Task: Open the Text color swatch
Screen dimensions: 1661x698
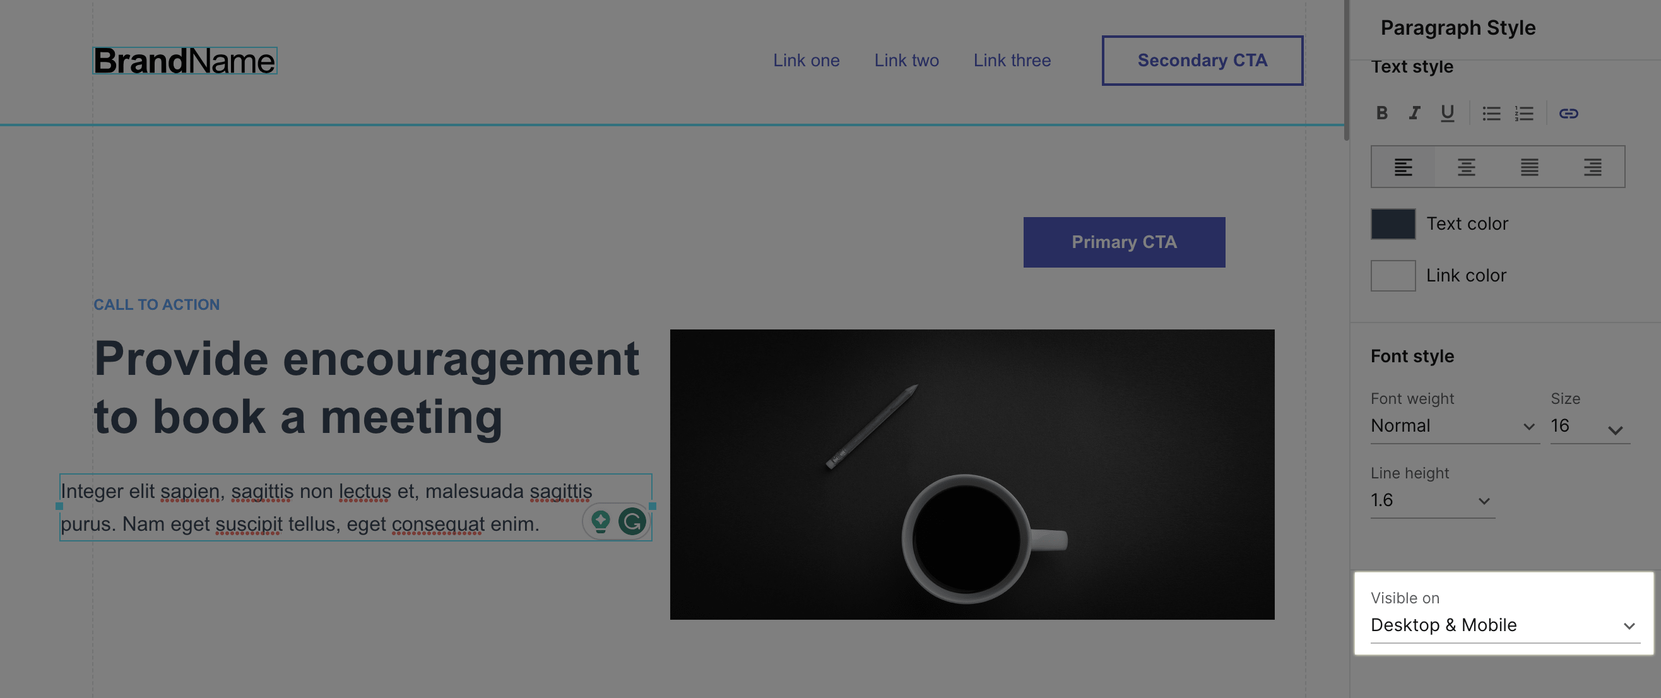Action: tap(1393, 224)
